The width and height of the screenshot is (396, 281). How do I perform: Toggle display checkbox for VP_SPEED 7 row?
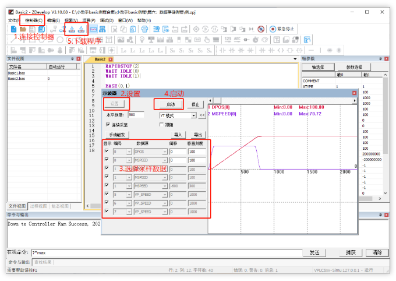point(107,211)
